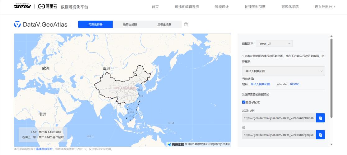This screenshot has width=347, height=155.
Task: Open the 高德开放平台 link in footer
Action: [44, 149]
